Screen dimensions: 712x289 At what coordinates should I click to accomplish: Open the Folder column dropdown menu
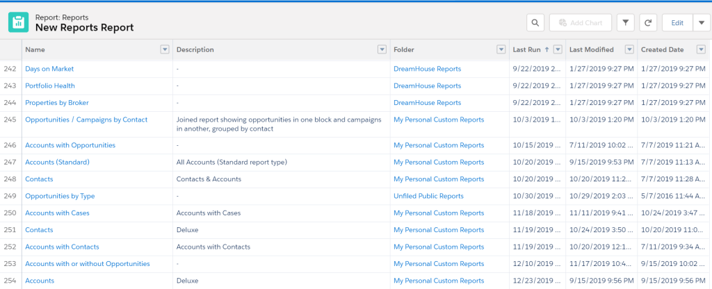tap(501, 49)
